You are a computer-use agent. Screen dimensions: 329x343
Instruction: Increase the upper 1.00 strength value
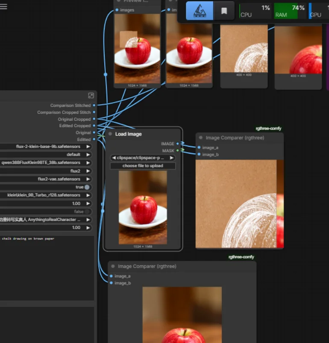[88, 203]
